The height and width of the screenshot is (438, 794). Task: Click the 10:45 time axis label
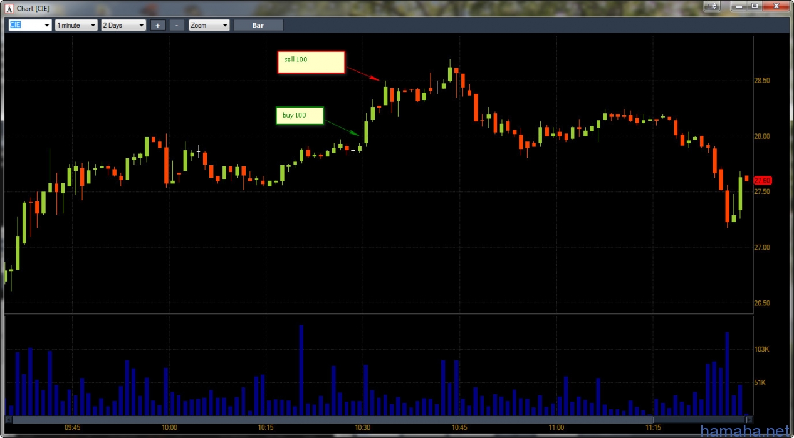pos(459,428)
